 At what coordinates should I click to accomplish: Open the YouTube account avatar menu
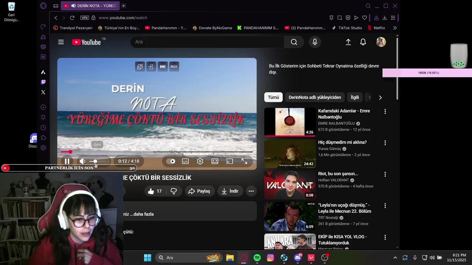(x=381, y=42)
